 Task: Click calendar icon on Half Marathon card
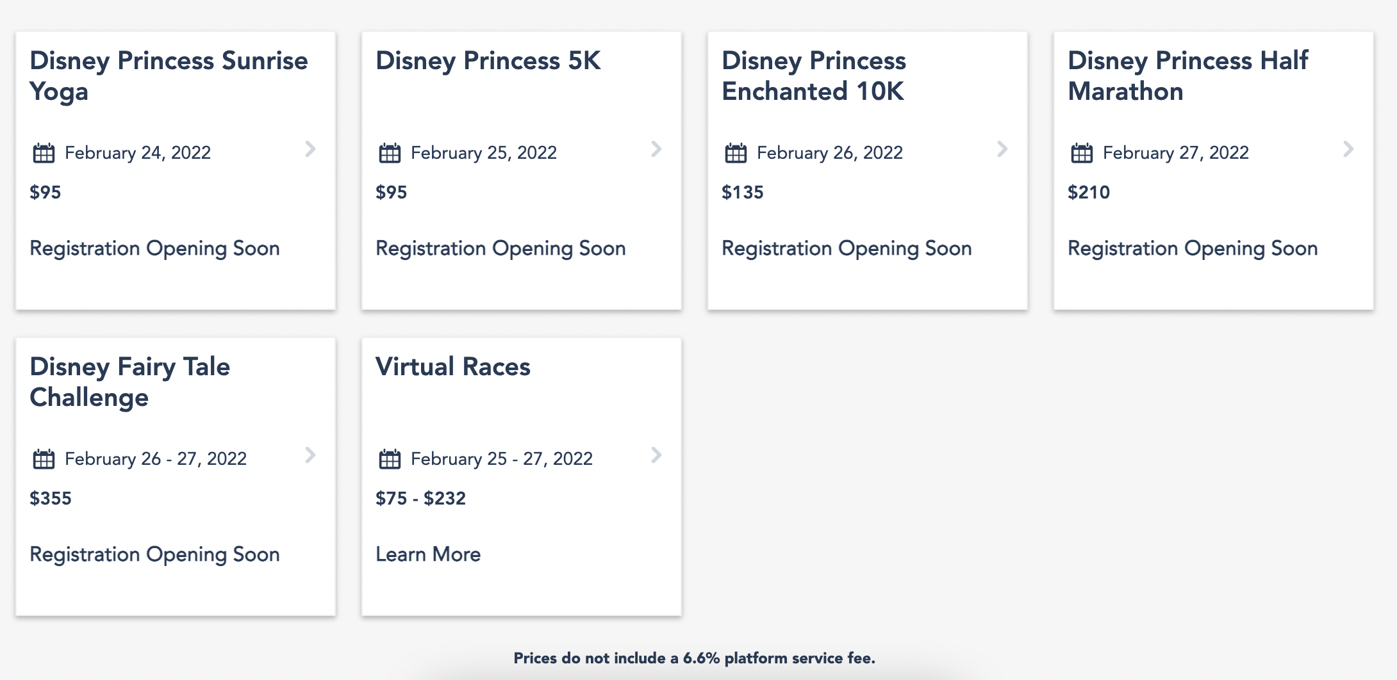tap(1082, 153)
